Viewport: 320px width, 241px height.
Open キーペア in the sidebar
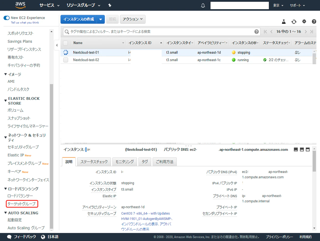point(14,172)
